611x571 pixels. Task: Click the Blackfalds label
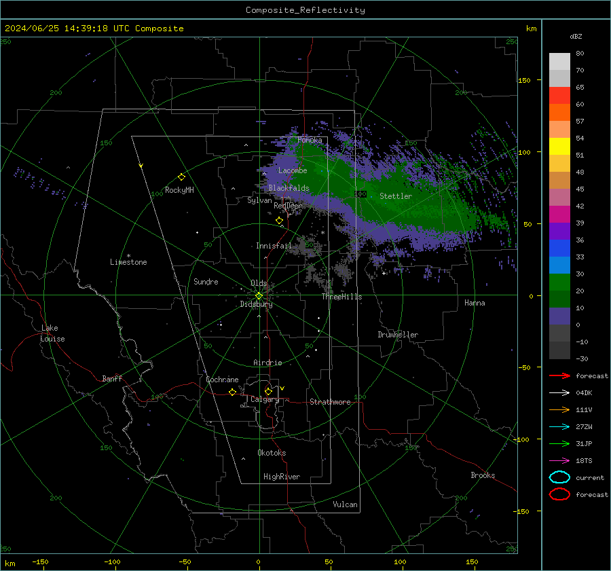289,188
